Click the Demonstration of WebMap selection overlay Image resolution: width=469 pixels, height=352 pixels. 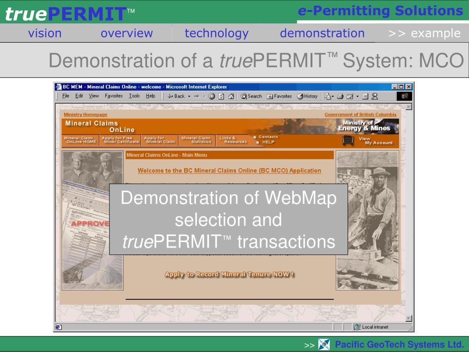tap(229, 220)
